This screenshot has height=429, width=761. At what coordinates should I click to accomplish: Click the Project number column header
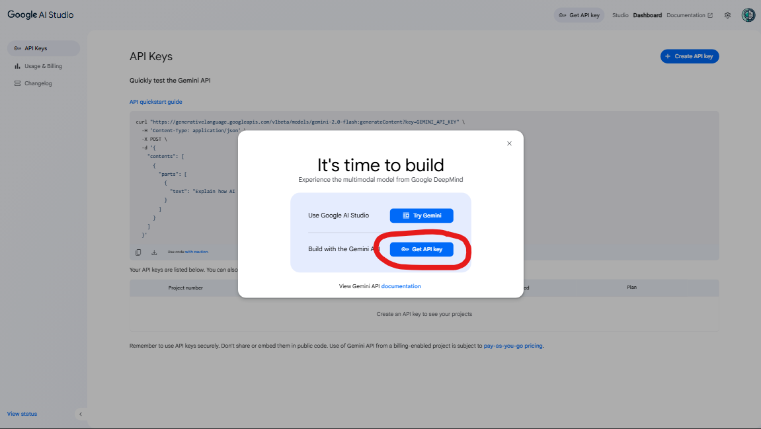click(185, 288)
